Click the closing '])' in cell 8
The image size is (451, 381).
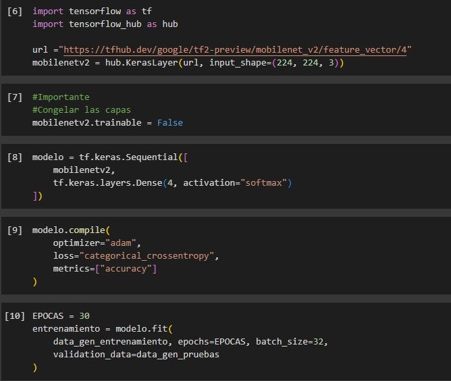(x=38, y=197)
